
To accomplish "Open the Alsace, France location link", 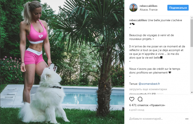I will coord(149,10).
